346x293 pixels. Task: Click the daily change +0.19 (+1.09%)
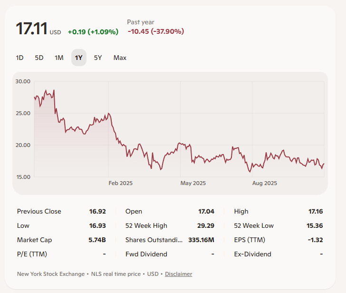pos(93,32)
